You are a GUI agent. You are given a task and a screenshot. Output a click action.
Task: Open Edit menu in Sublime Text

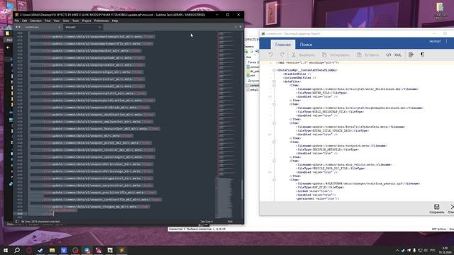click(x=24, y=21)
